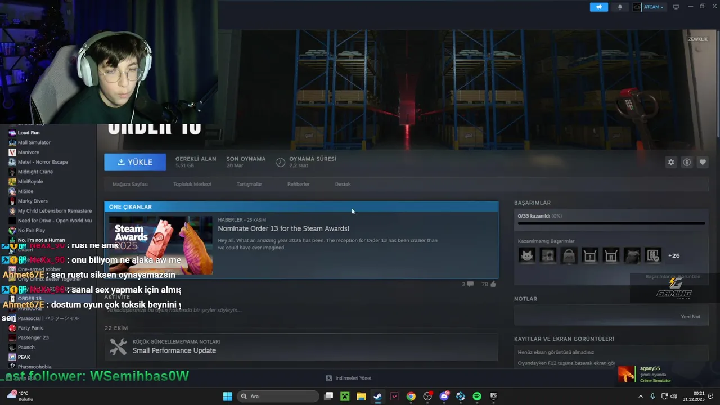The height and width of the screenshot is (405, 720).
Task: Click the weather widget showing 10°C Bulutlu
Action: 20,396
